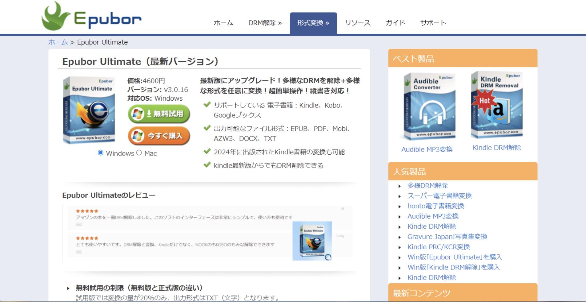The image size is (586, 302).
Task: Click the arrow bullet beside Win版「Kindle DRM解除」を購入
Action: click(399, 268)
